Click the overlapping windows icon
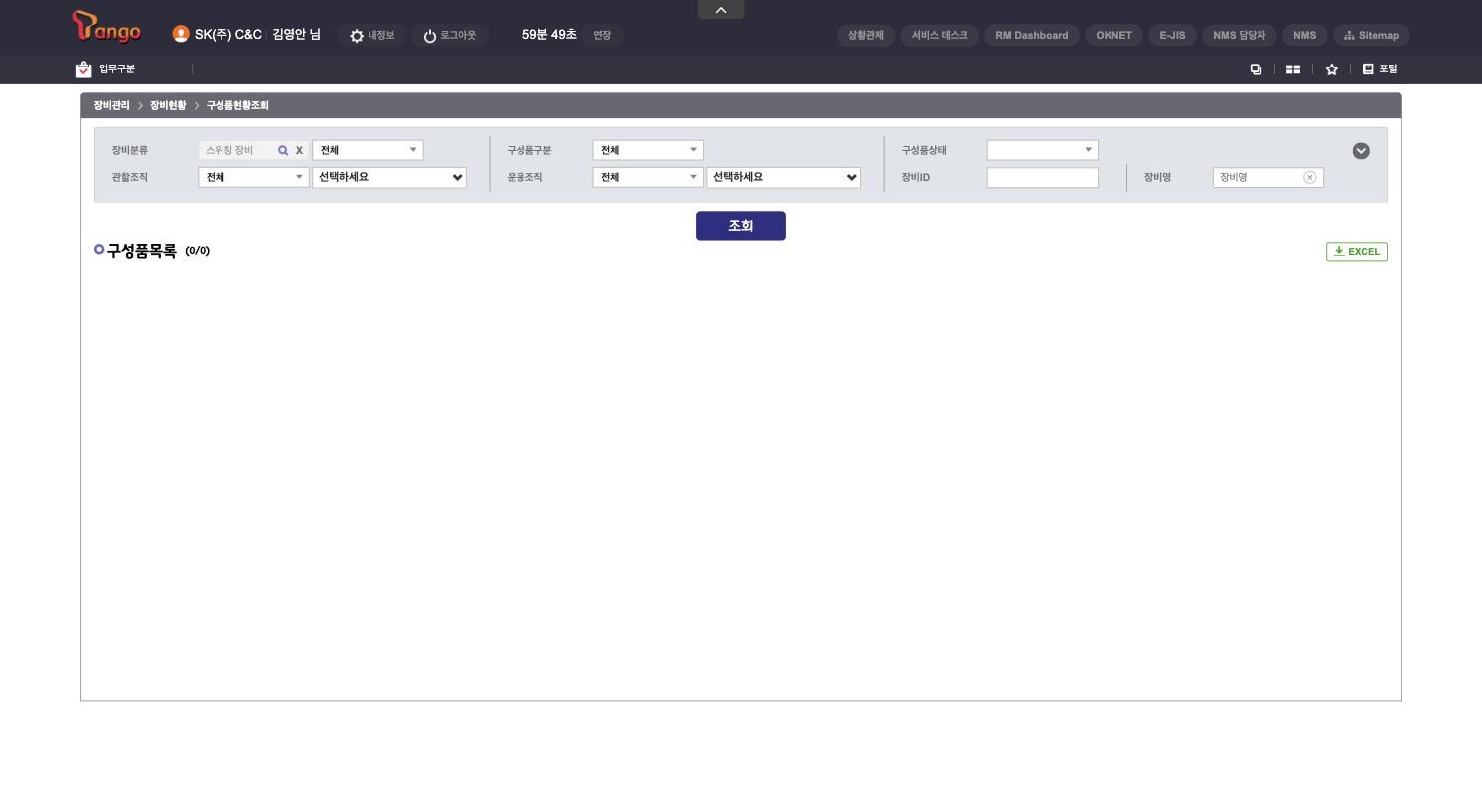 [1256, 69]
